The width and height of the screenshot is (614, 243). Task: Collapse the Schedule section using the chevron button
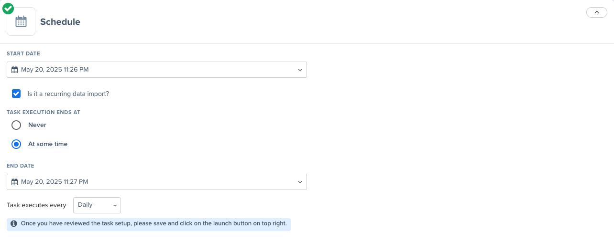tap(596, 12)
